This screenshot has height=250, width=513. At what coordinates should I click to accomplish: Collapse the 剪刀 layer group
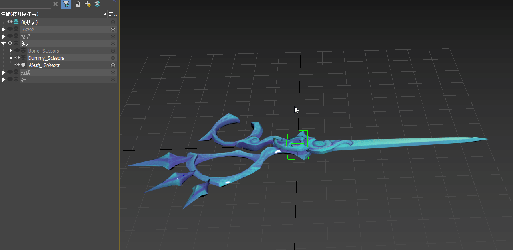[x=4, y=43]
